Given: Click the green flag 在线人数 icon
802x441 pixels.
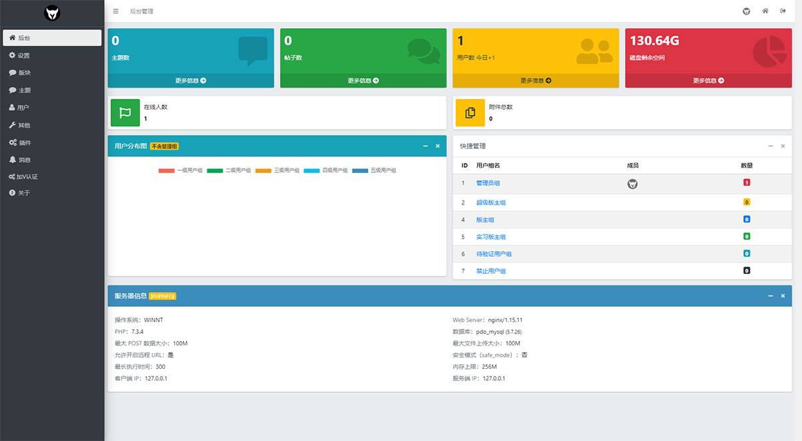Looking at the screenshot, I should (x=125, y=113).
